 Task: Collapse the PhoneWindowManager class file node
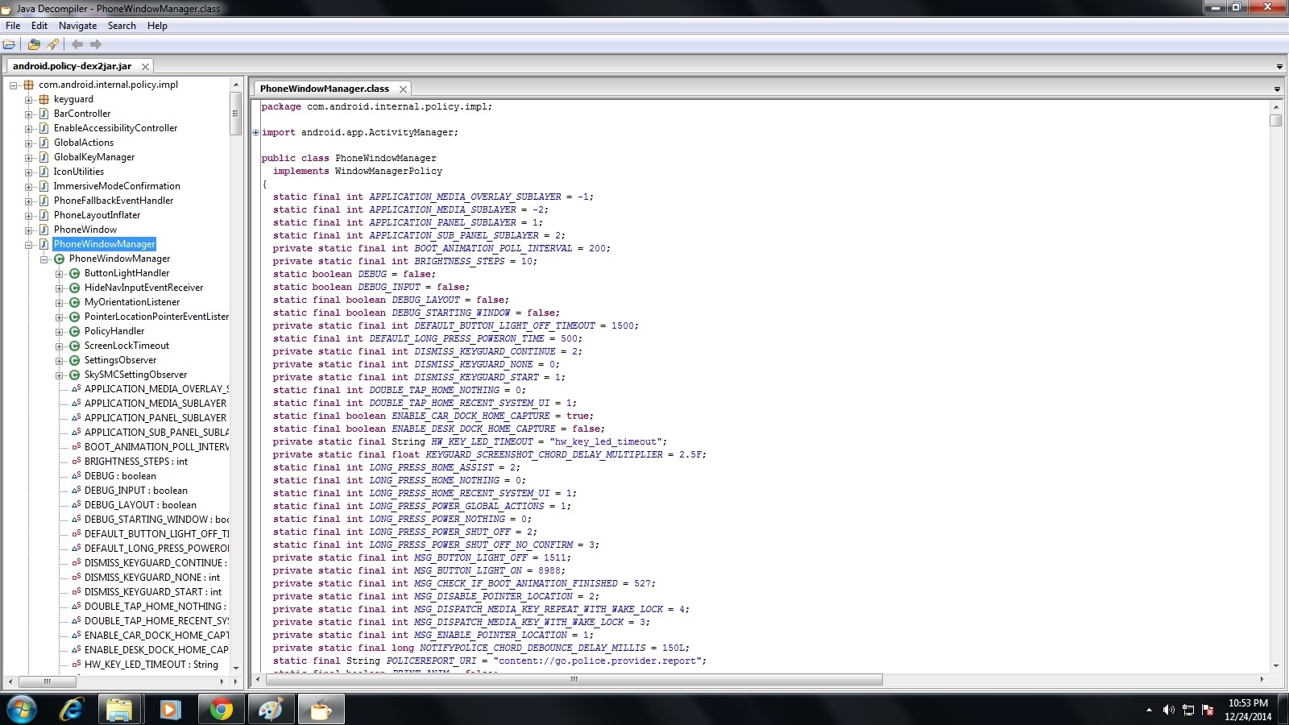[29, 244]
